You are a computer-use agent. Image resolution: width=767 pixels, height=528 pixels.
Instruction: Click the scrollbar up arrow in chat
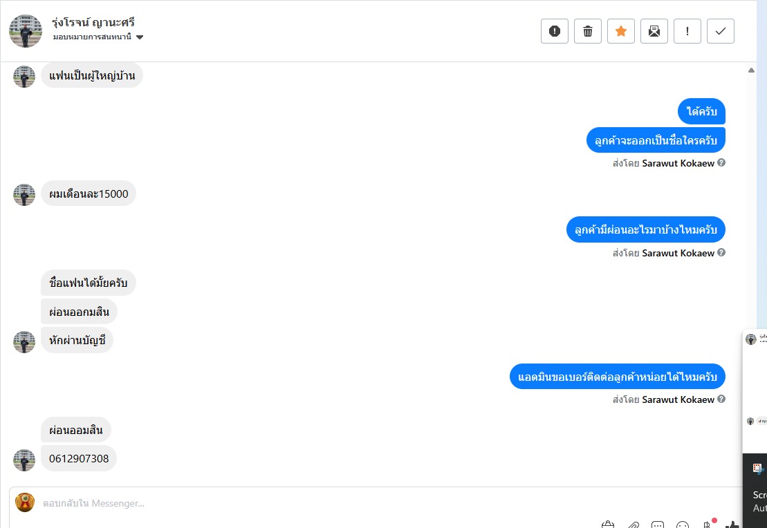[751, 70]
